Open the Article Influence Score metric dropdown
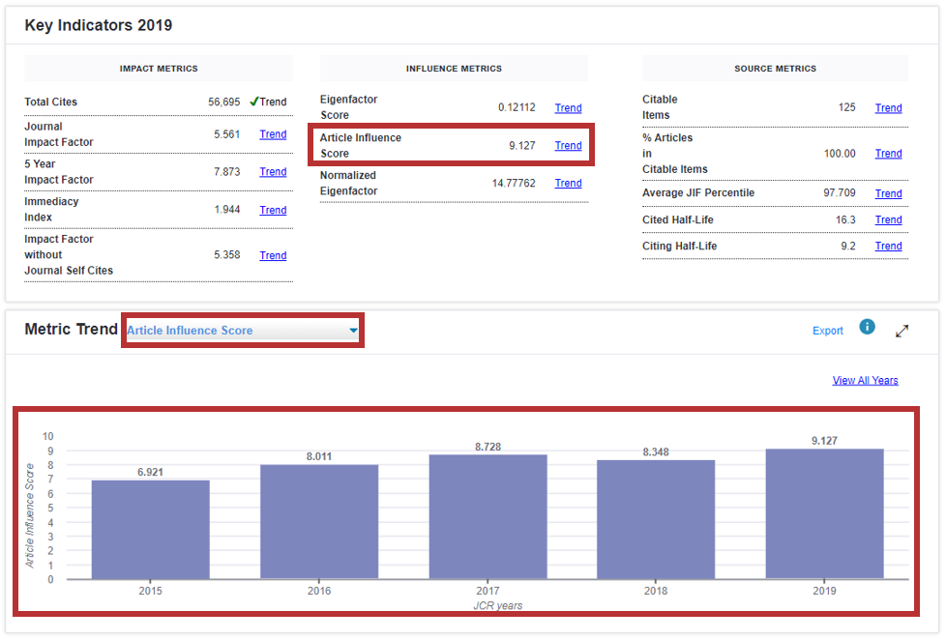The width and height of the screenshot is (946, 640). tap(243, 331)
